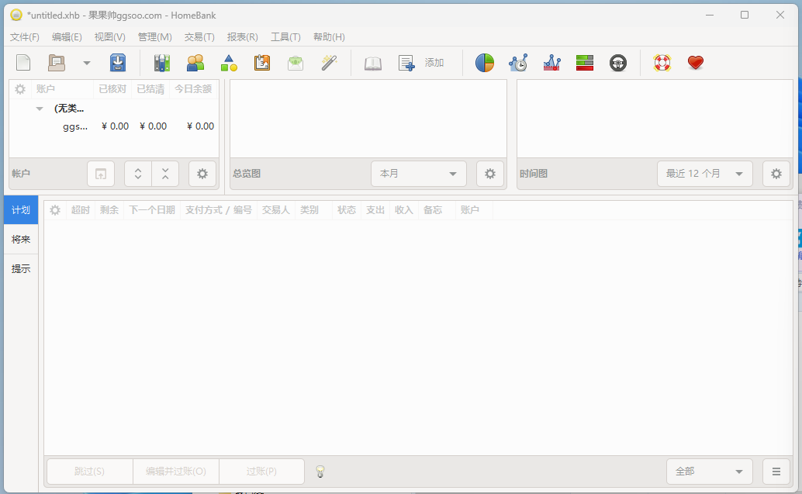This screenshot has width=802, height=494.
Task: Open the help lifebuoy icon
Action: coord(661,62)
